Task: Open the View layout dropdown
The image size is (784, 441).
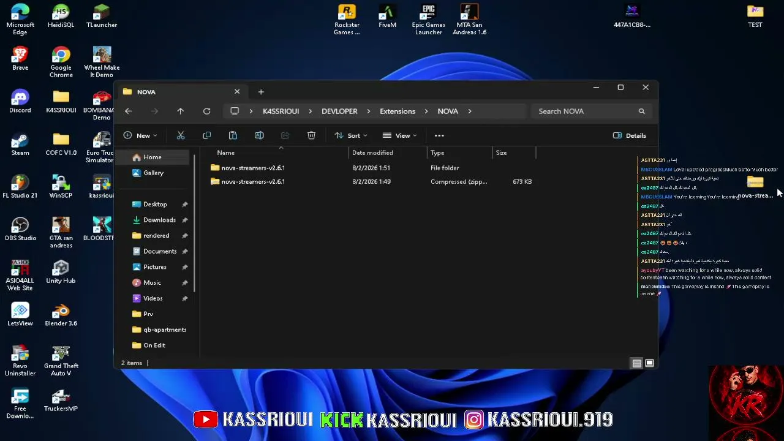Action: coord(399,135)
